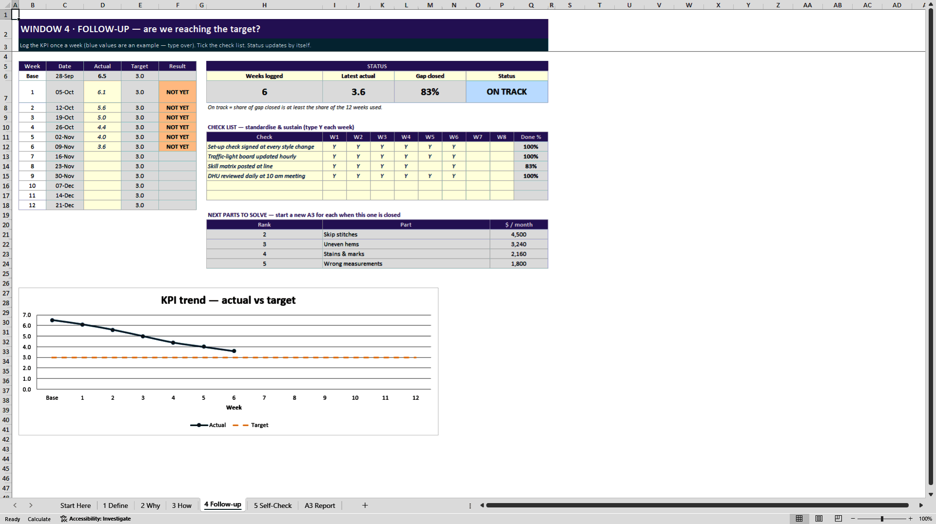The width and height of the screenshot is (936, 524).
Task: Click the Uneven hems part cell
Action: click(x=406, y=244)
